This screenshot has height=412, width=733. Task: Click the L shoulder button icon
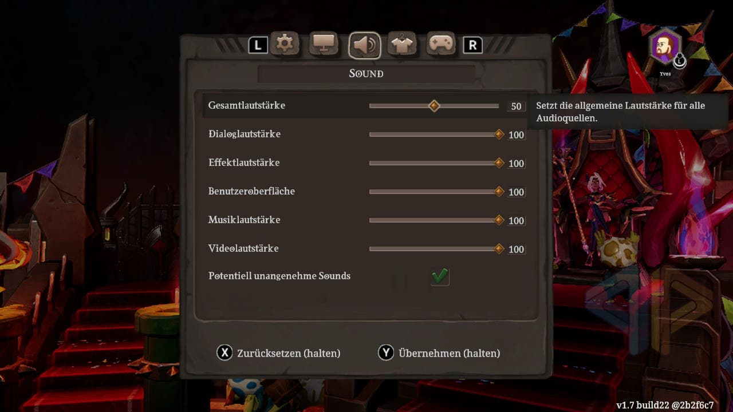258,45
